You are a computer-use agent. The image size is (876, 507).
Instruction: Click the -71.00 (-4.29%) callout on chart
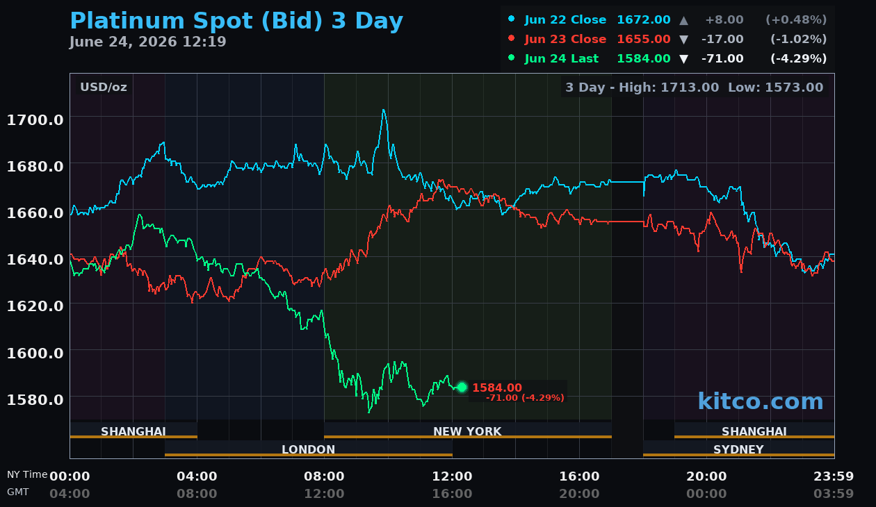pyautogui.click(x=525, y=398)
